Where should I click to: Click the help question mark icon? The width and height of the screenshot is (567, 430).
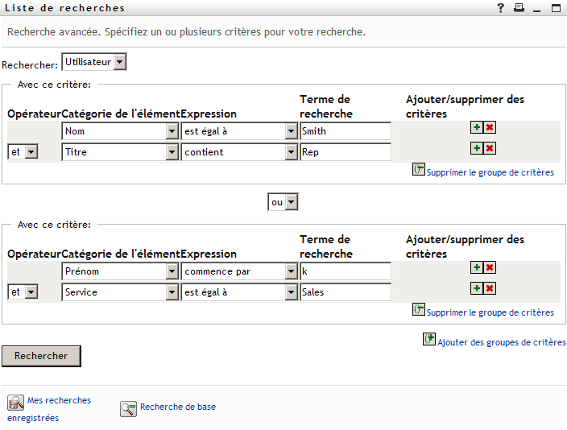click(500, 8)
